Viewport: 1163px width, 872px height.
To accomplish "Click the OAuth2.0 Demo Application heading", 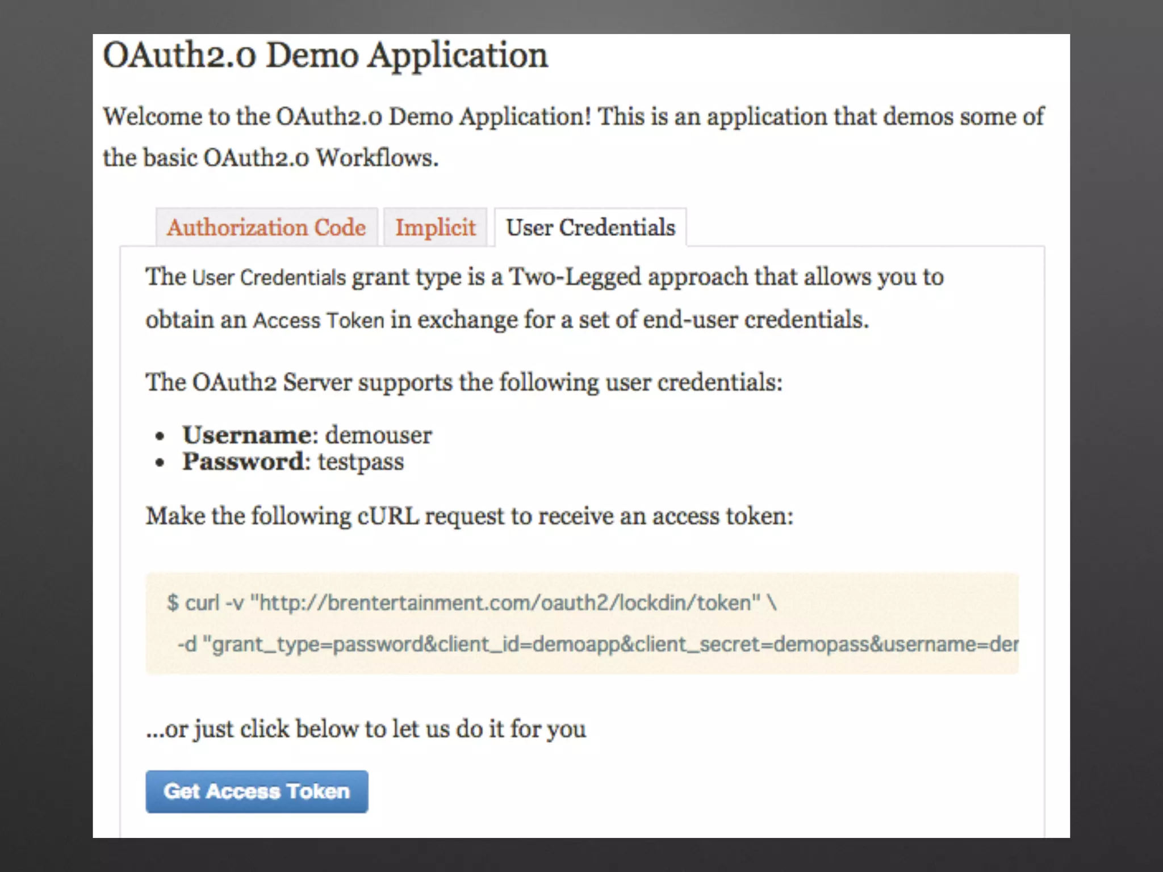I will click(x=325, y=56).
